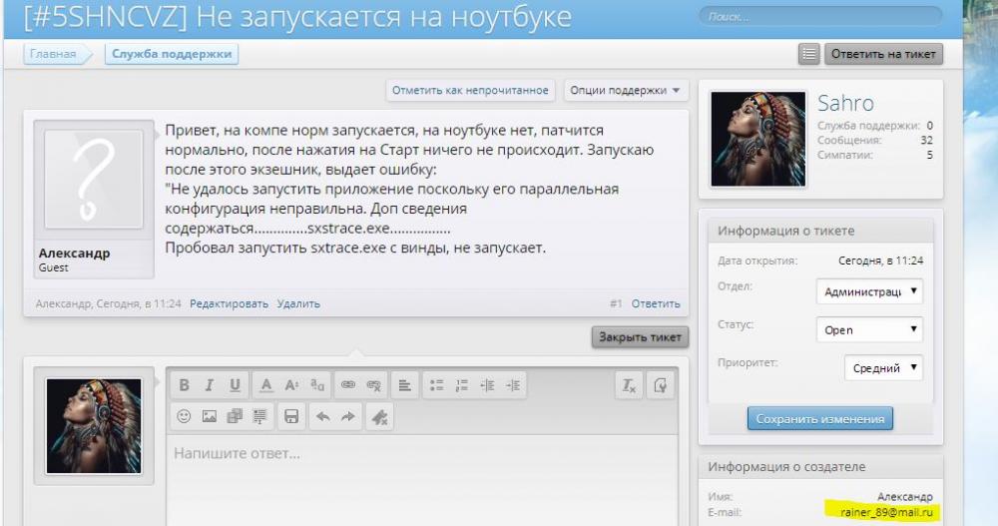Insert a bulleted list
The width and height of the screenshot is (998, 526).
(x=435, y=385)
